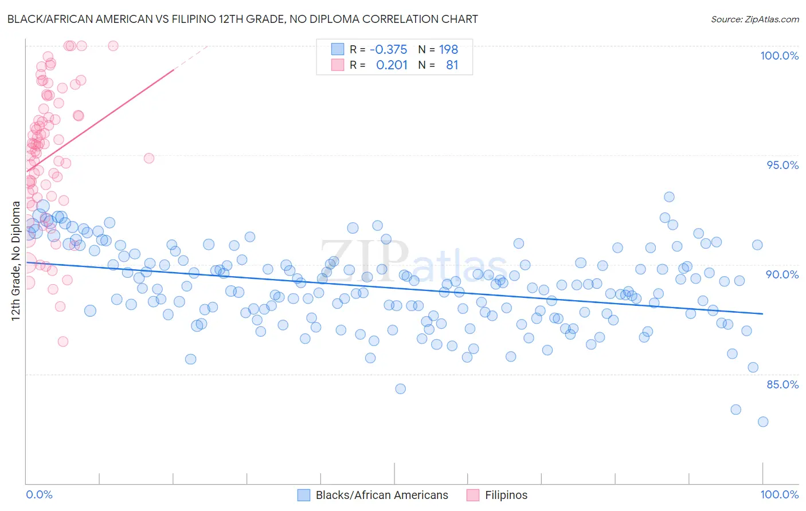Open the ZipAtlas.com source link

pos(755,19)
